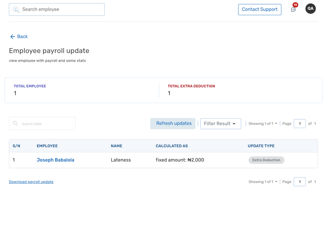Click the Contact Support button

(260, 9)
